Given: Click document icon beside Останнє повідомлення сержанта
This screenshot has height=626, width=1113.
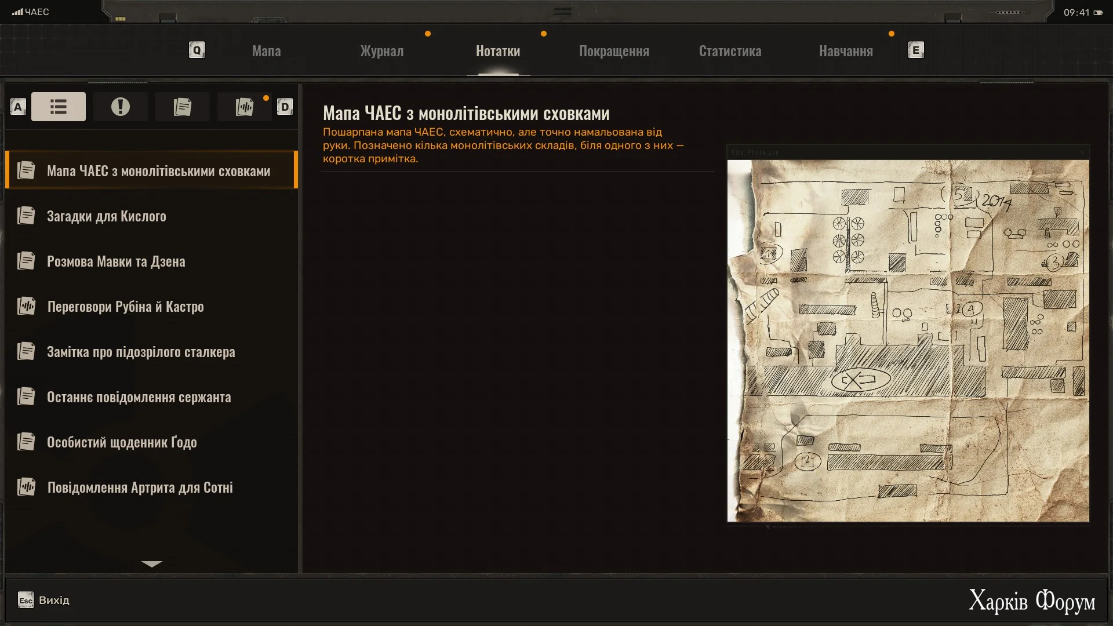Looking at the screenshot, I should click(x=26, y=396).
